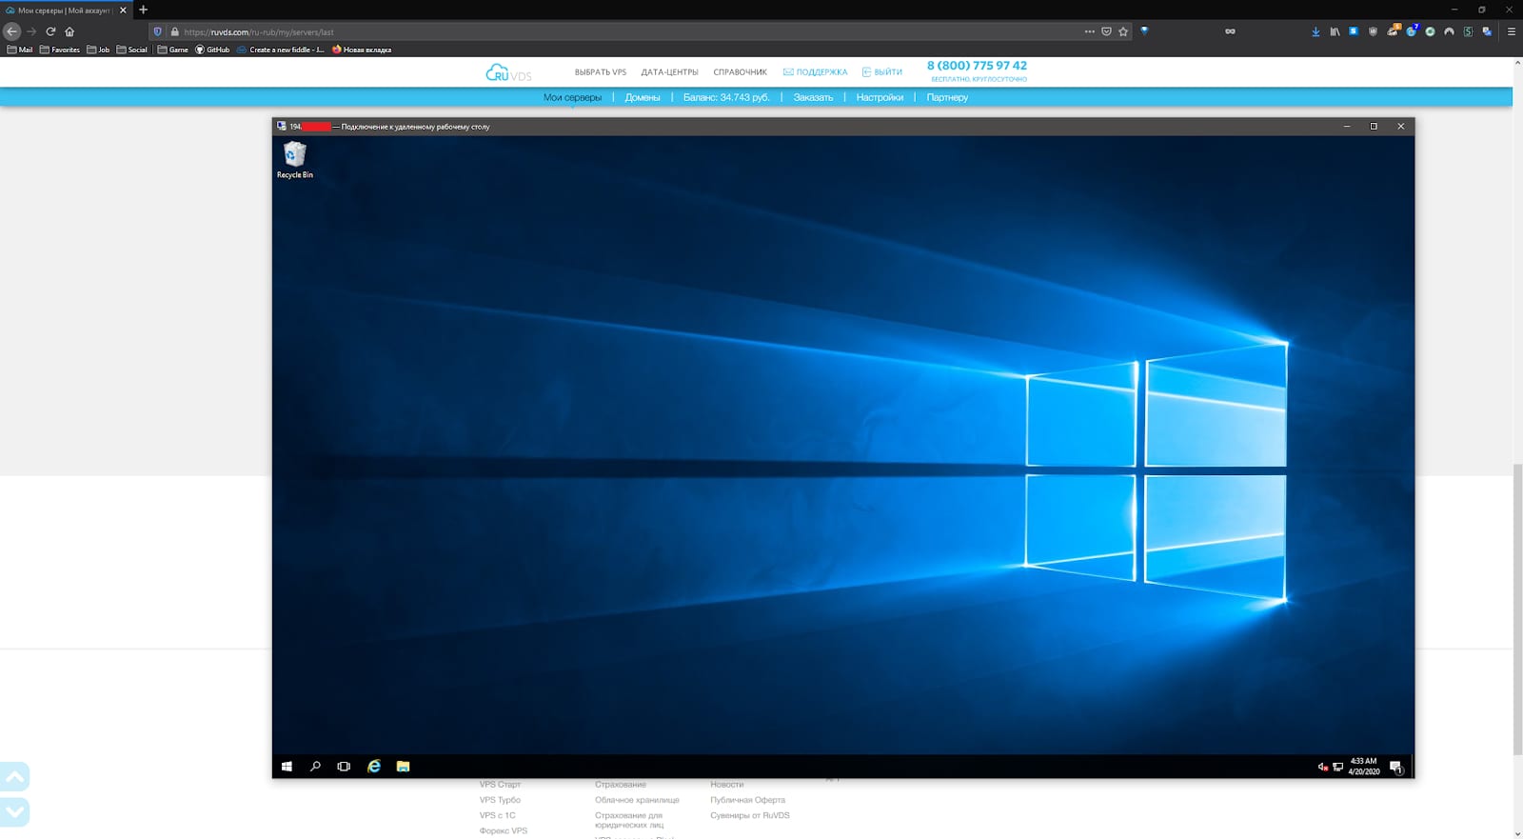This screenshot has width=1523, height=839.
Task: Click the RuVDS logo
Action: (509, 72)
